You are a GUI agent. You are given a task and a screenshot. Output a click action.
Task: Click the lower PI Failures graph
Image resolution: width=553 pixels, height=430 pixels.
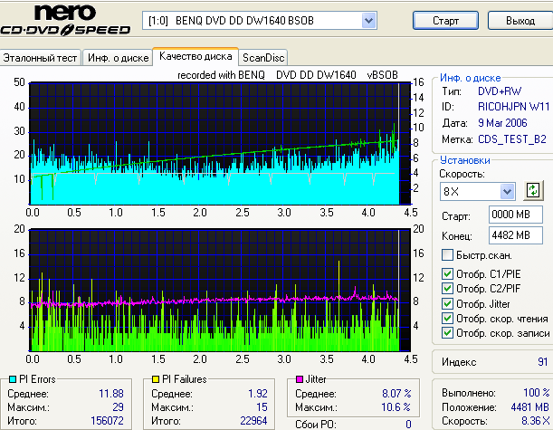(x=220, y=291)
